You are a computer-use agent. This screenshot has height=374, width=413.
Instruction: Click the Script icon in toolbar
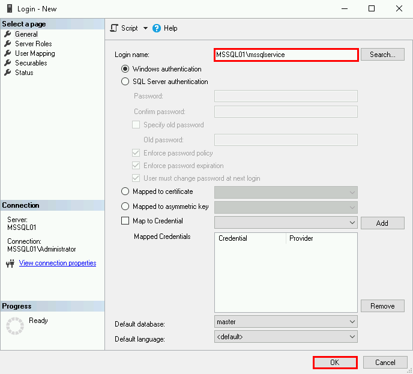pos(114,28)
